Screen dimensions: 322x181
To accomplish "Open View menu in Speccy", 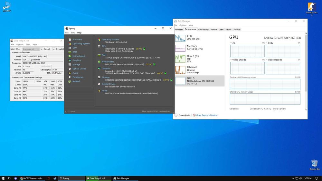I will click(73, 32).
